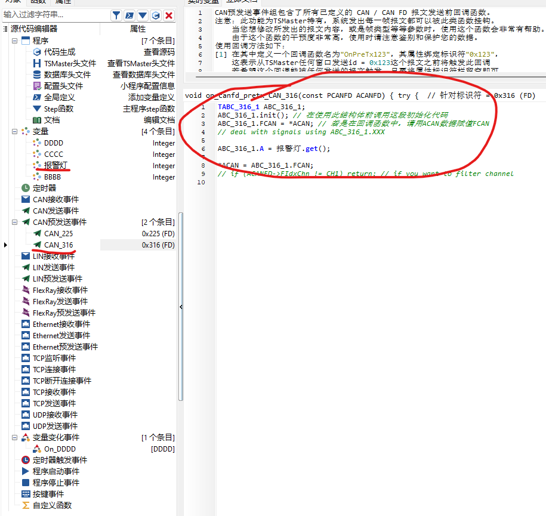Select TCP监听事件 icon
The image size is (546, 516).
coord(26,359)
